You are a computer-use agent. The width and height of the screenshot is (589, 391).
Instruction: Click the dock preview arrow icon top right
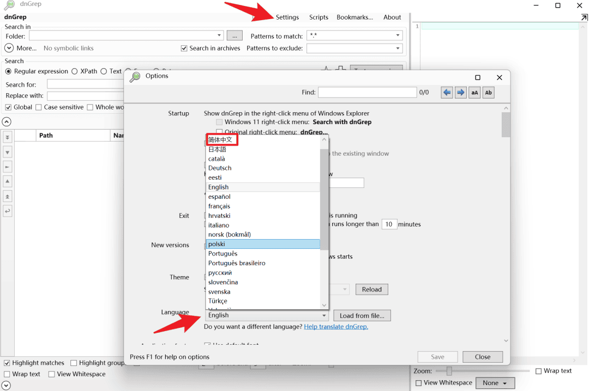[584, 17]
